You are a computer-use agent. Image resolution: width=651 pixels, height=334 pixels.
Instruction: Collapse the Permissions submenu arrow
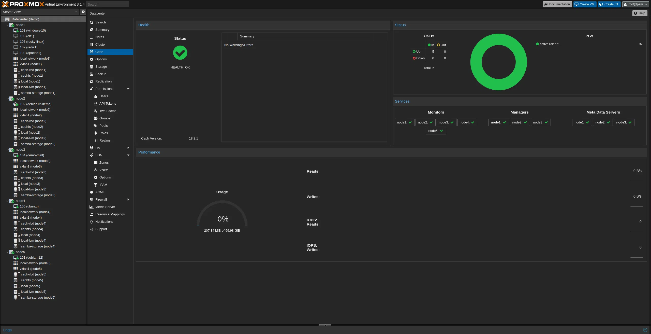(128, 89)
